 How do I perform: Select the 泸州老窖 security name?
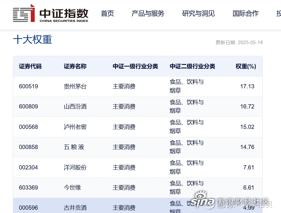(75, 127)
